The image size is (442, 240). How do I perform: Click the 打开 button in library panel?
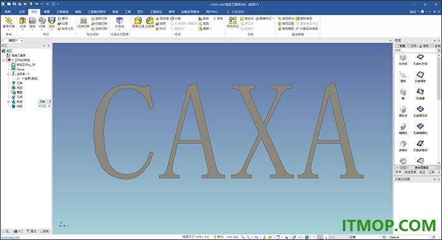412,45
